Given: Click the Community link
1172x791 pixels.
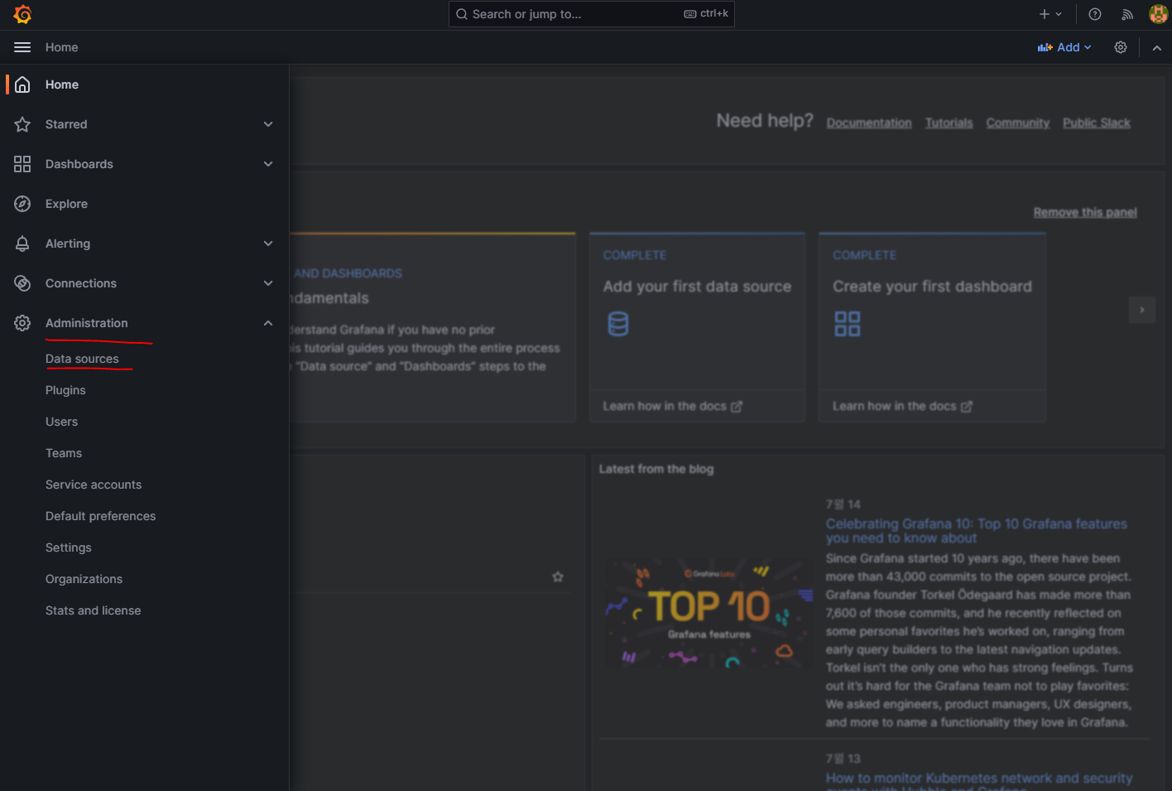Looking at the screenshot, I should (1018, 123).
